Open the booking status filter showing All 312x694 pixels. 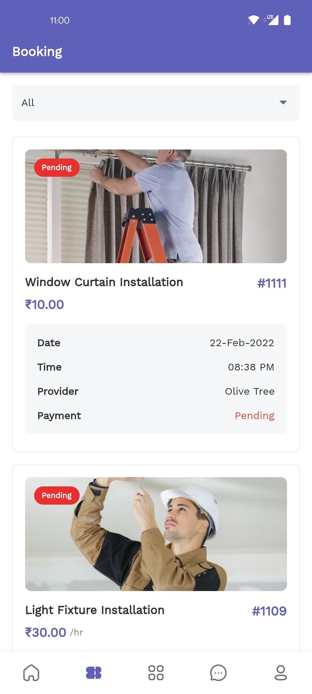coord(156,102)
